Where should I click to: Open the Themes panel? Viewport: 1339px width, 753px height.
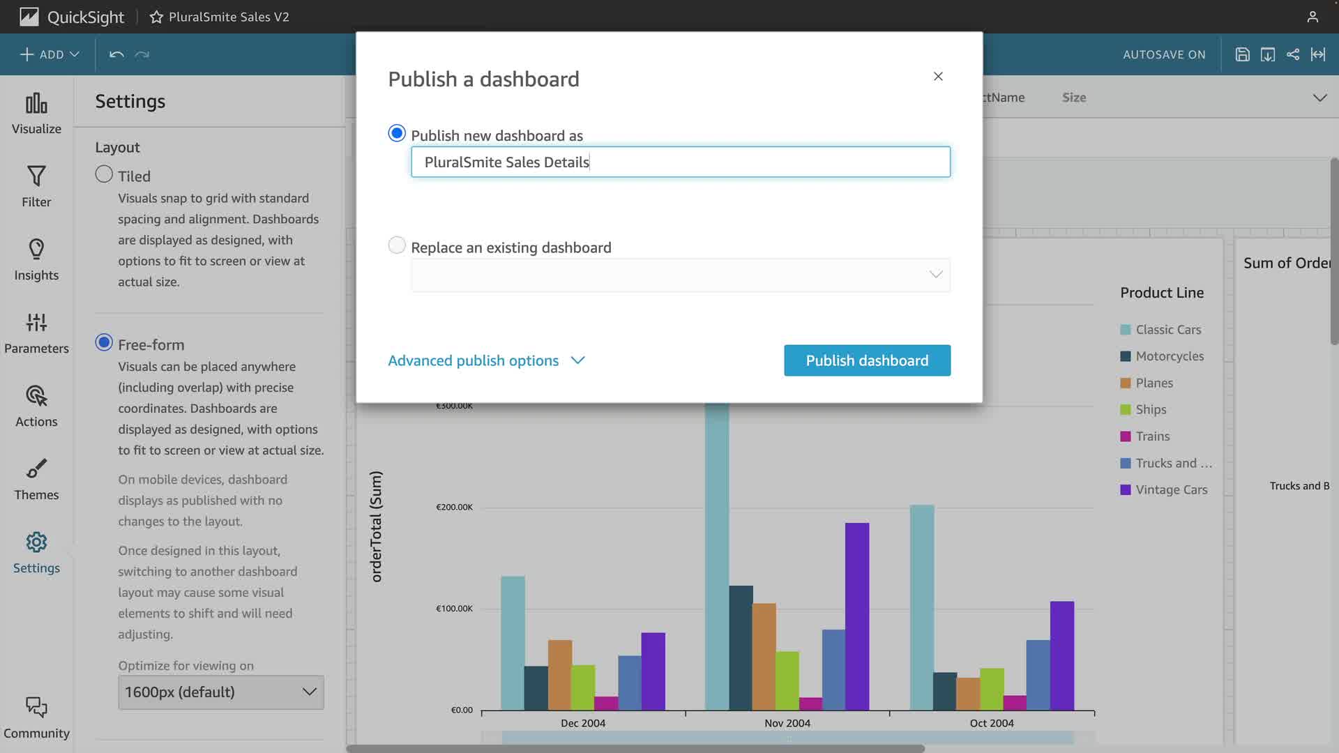[36, 479]
